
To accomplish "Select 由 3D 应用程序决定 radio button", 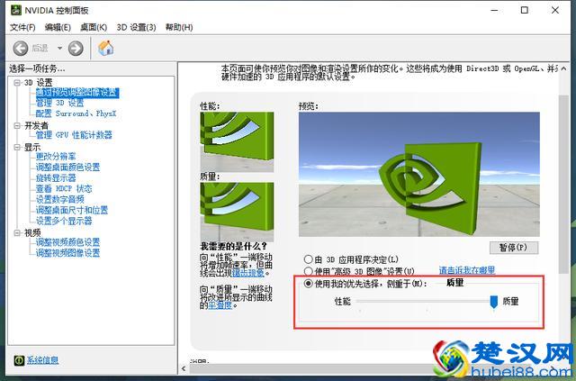I will [x=308, y=259].
